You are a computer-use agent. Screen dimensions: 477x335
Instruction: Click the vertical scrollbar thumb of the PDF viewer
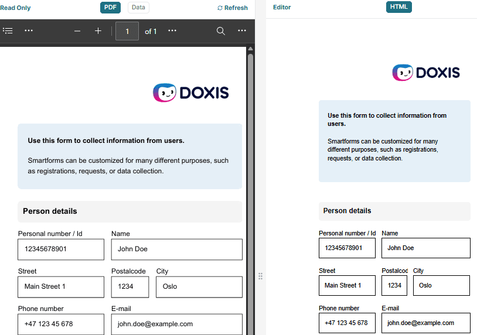[x=250, y=194]
